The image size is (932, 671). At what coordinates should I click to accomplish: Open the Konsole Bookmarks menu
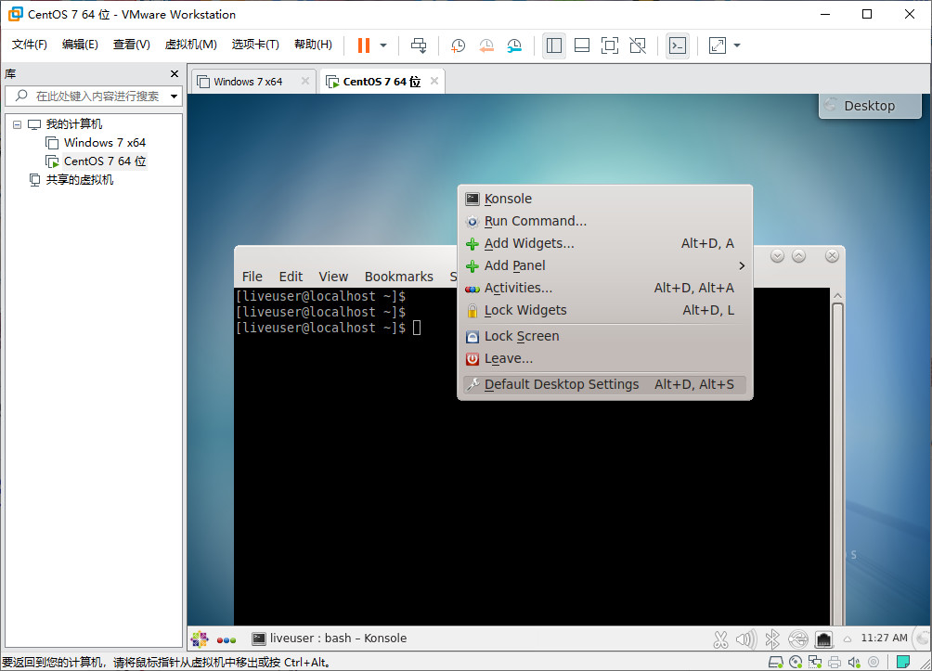[x=399, y=277]
